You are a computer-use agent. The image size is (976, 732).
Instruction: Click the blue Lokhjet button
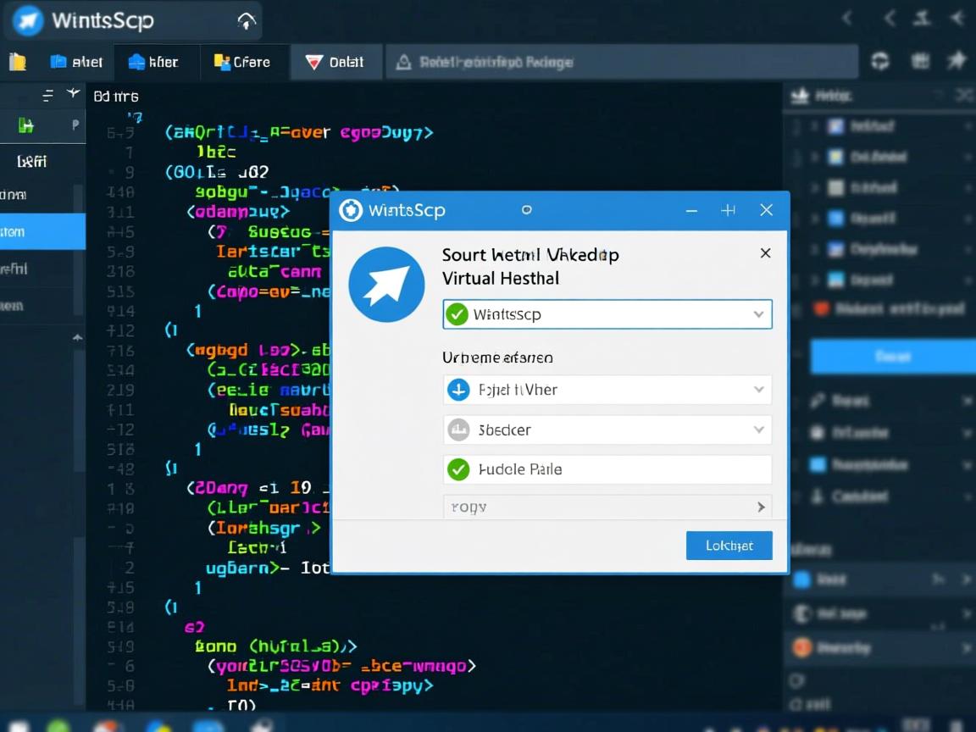pyautogui.click(x=729, y=546)
